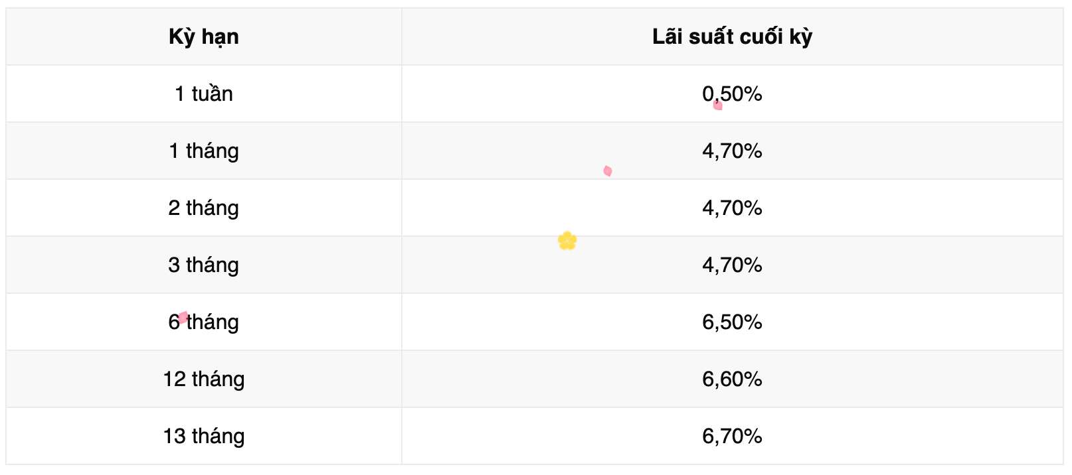Click the pink petal on the 6 tháng label
This screenshot has height=475, width=1072.
pos(183,317)
